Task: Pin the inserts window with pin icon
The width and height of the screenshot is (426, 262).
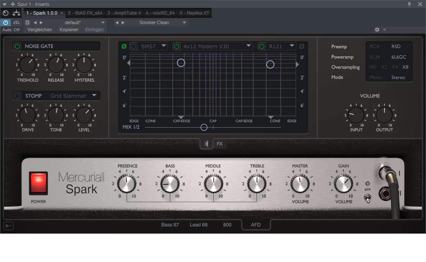Action: tap(409, 4)
